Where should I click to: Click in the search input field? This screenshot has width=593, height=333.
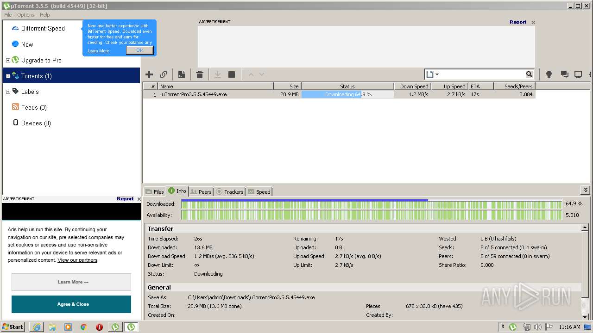pos(483,74)
